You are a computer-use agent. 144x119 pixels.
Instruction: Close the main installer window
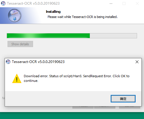(137, 3)
